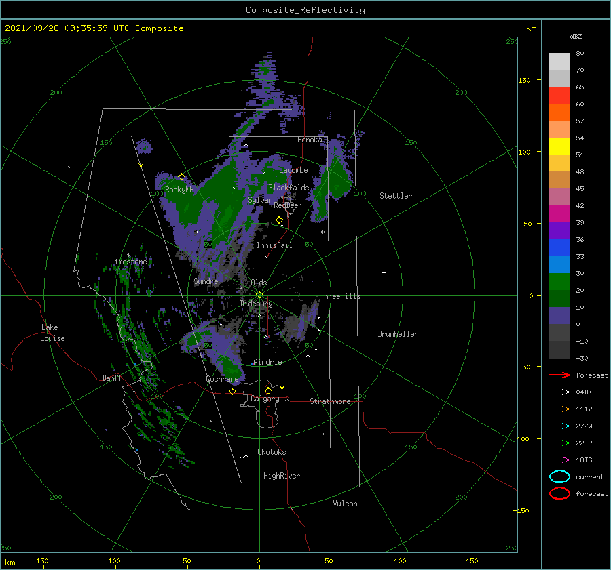Click the red forecast arrow legend icon
This screenshot has height=570, width=611.
pyautogui.click(x=559, y=375)
